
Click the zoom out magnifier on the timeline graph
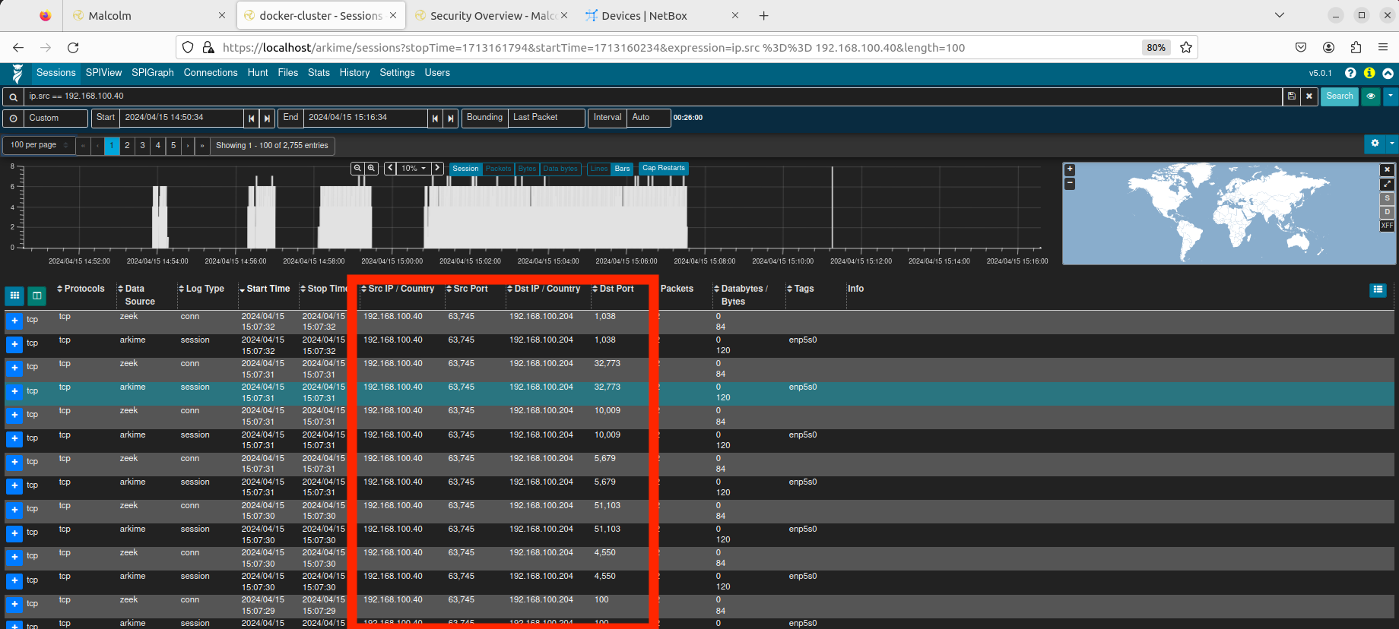pos(357,169)
